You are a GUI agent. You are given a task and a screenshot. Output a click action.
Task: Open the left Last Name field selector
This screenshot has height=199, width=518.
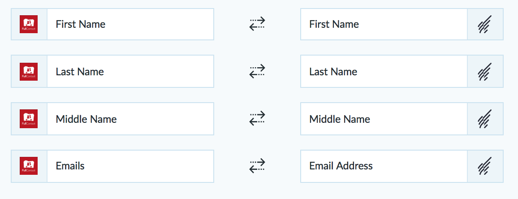[x=130, y=71]
